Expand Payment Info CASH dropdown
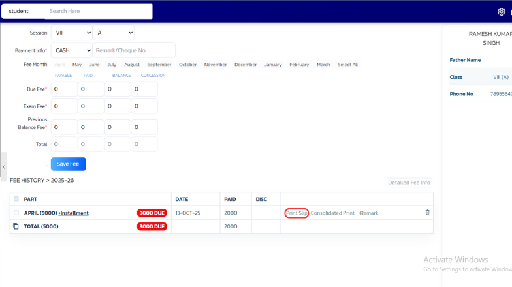Image resolution: width=512 pixels, height=287 pixels. click(x=72, y=50)
